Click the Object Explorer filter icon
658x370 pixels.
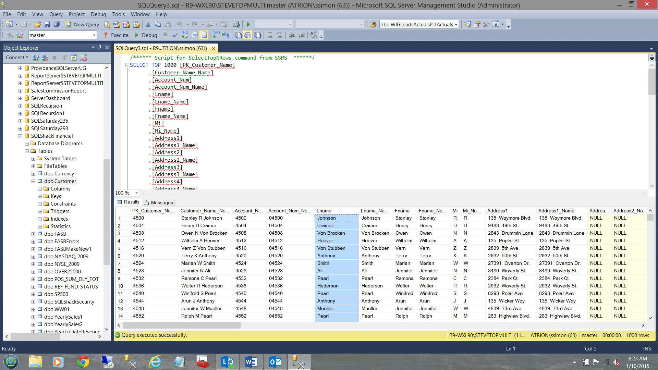pyautogui.click(x=64, y=58)
